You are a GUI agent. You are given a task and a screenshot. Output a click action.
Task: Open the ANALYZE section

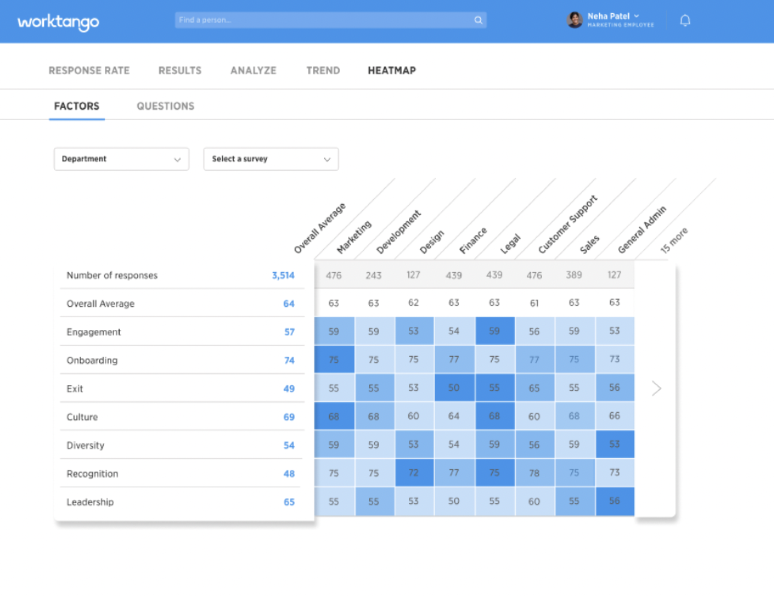[x=253, y=71]
